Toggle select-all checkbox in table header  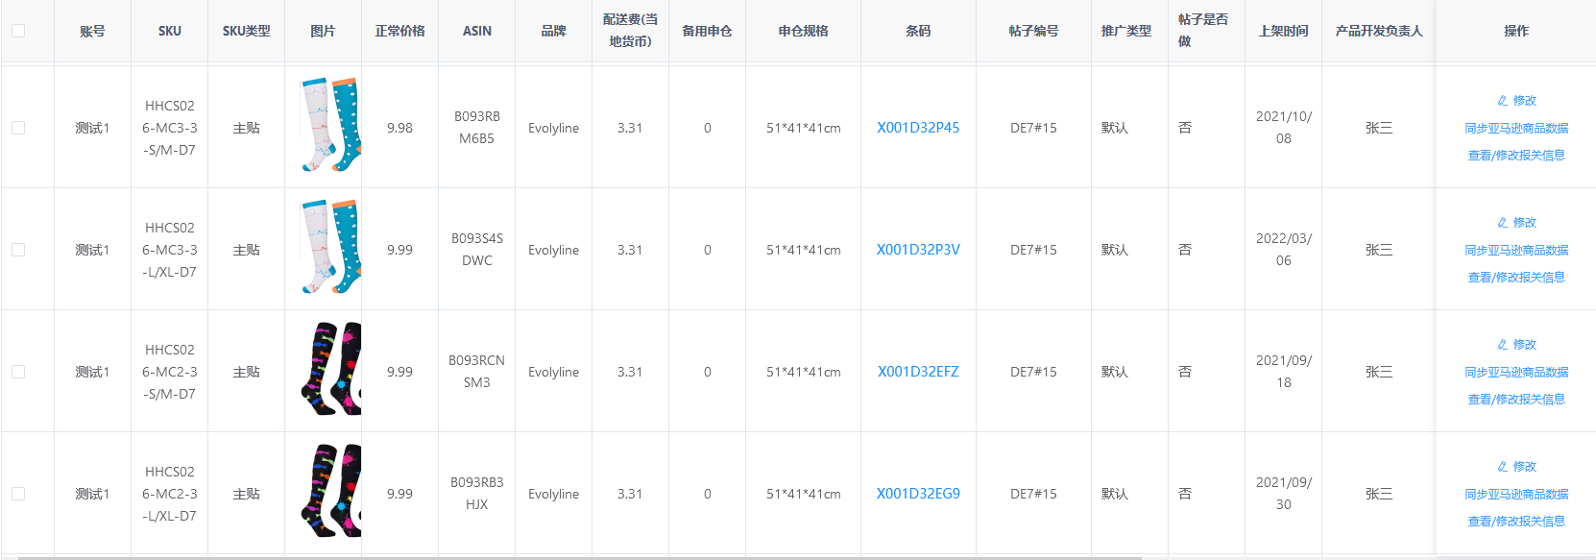[18, 31]
